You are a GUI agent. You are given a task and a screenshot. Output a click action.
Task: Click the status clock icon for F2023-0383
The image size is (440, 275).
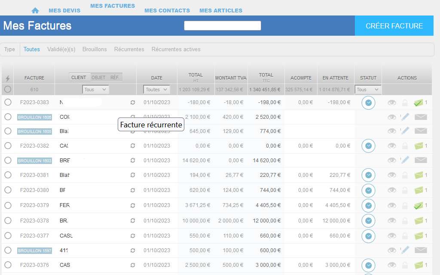(x=368, y=102)
